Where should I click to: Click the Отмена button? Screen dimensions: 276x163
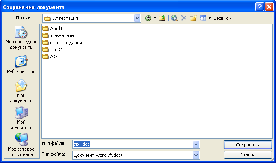(248, 155)
